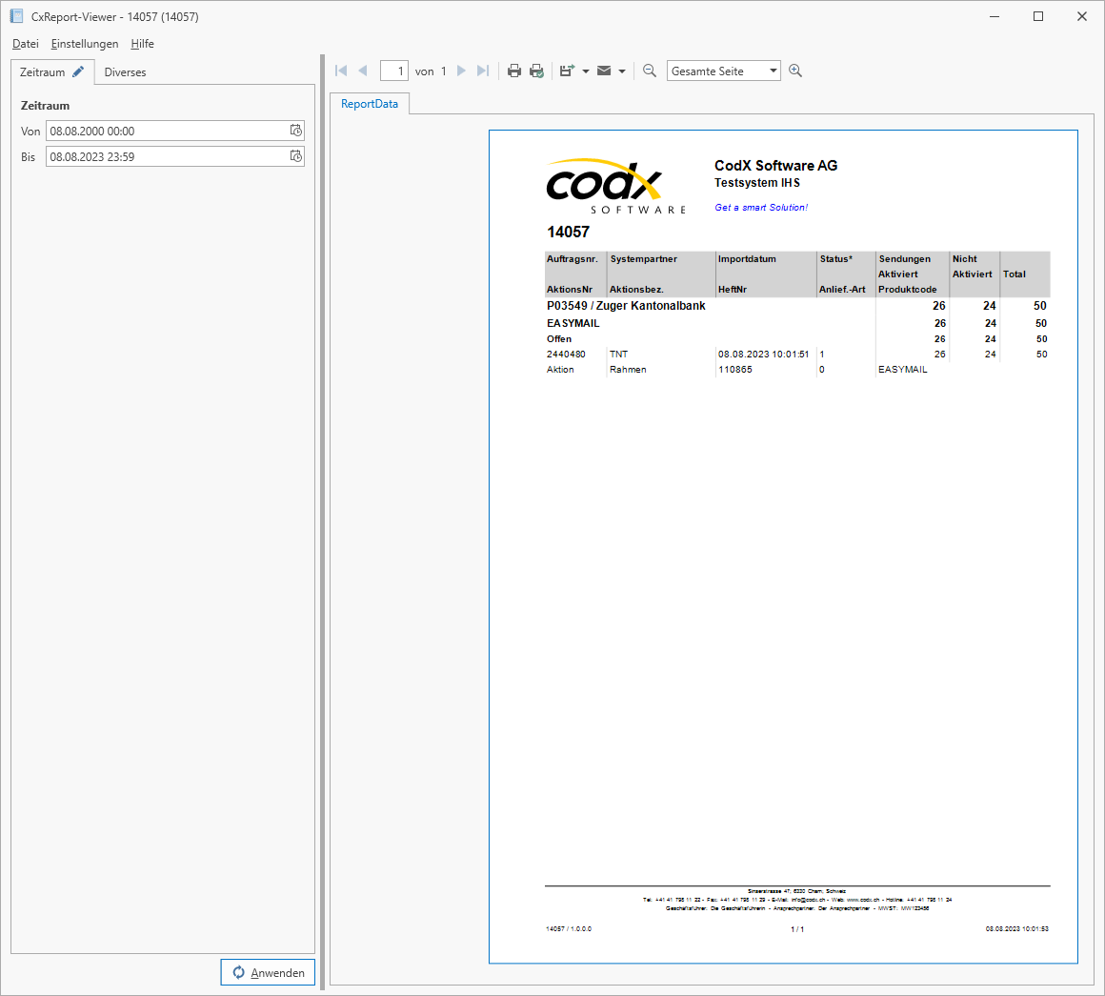1105x996 pixels.
Task: Go to the first page icon
Action: click(x=340, y=70)
